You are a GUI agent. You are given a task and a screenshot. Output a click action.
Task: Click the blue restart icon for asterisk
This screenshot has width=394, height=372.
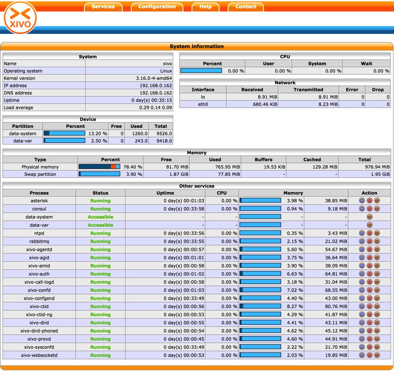point(362,200)
